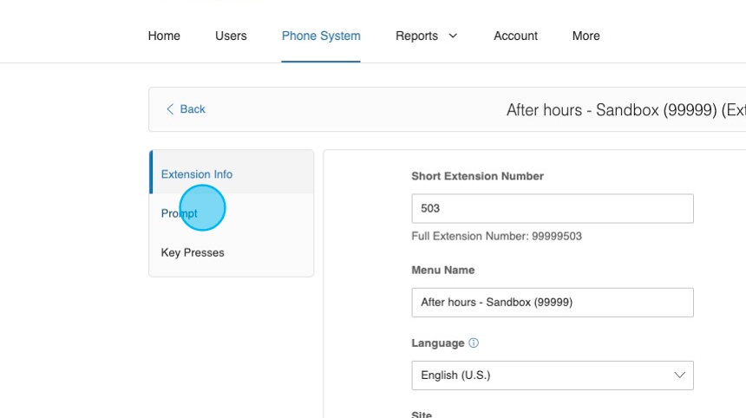Click the Full Extension Number text

coord(496,237)
